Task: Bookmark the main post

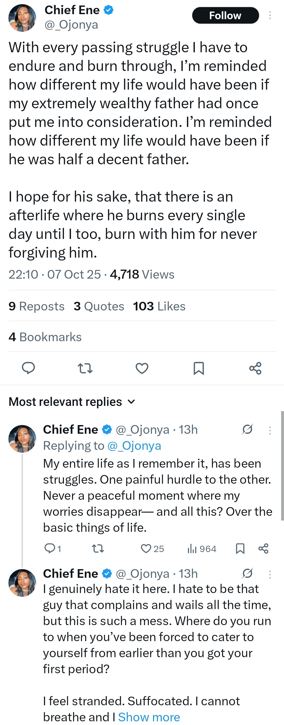Action: pyautogui.click(x=199, y=368)
